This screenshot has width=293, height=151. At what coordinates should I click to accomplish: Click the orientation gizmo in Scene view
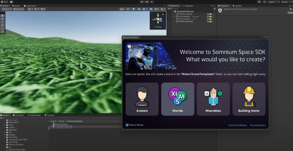(158, 19)
